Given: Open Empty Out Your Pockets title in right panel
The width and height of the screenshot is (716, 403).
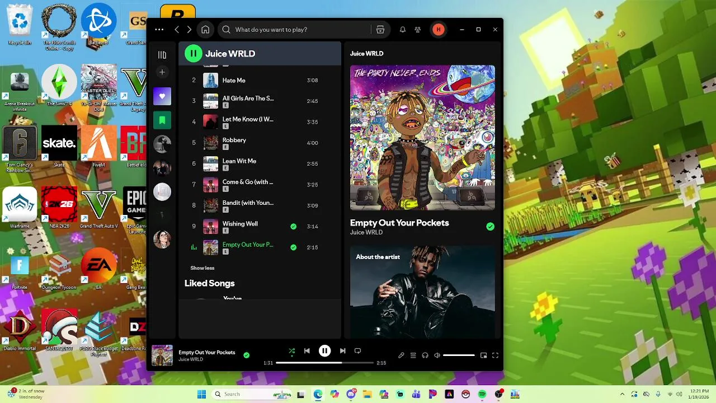Looking at the screenshot, I should click(399, 223).
